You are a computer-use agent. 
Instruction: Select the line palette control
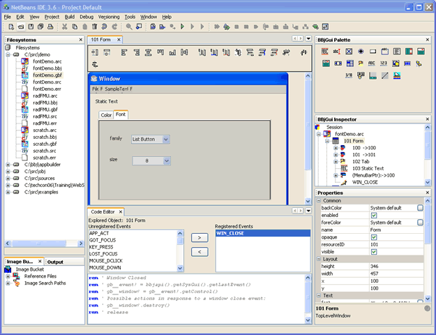tap(385, 75)
